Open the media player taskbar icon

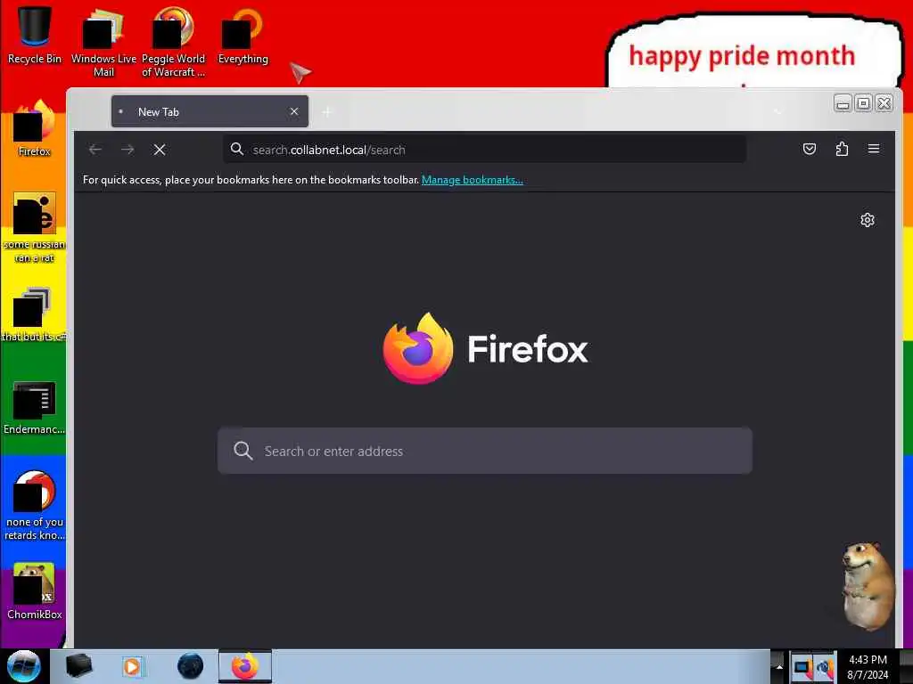coord(132,666)
